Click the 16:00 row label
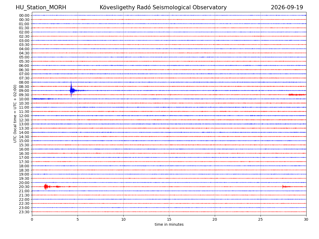This screenshot has width=319, height=239. (x=24, y=149)
